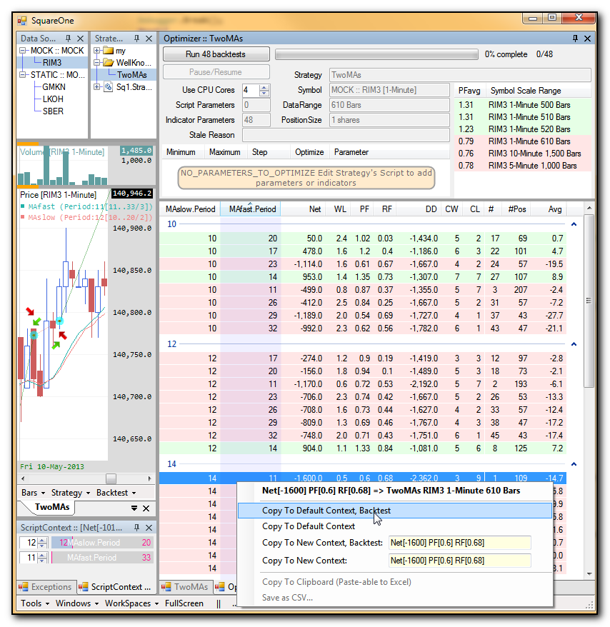The width and height of the screenshot is (610, 627).
Task: Click the Sq1.Strategies assembly icon
Action: point(108,87)
